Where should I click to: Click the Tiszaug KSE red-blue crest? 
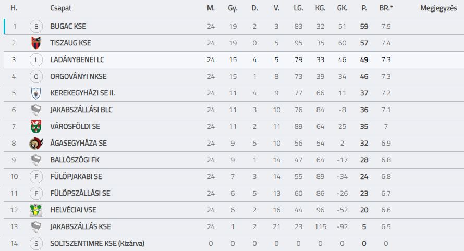pos(36,43)
